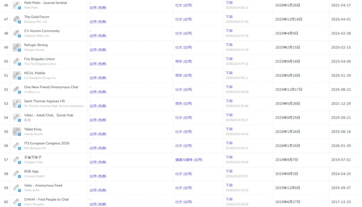Click the Refugio Strong app icon

16,47
